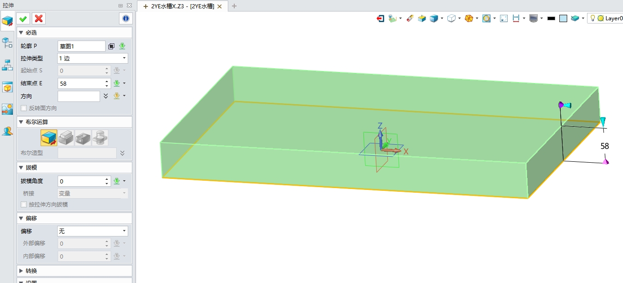The image size is (623, 283).
Task: Open a new tab with plus button
Action: point(234,6)
